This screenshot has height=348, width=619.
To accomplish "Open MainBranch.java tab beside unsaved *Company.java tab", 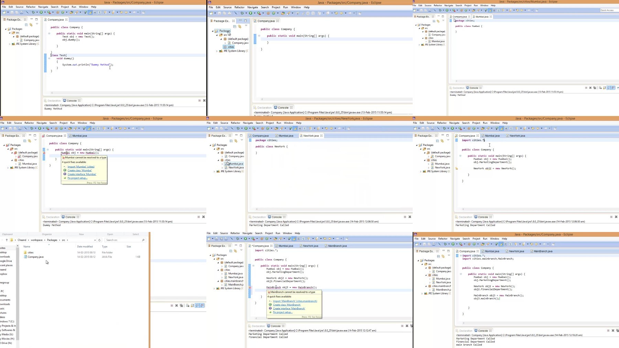I will click(337, 246).
